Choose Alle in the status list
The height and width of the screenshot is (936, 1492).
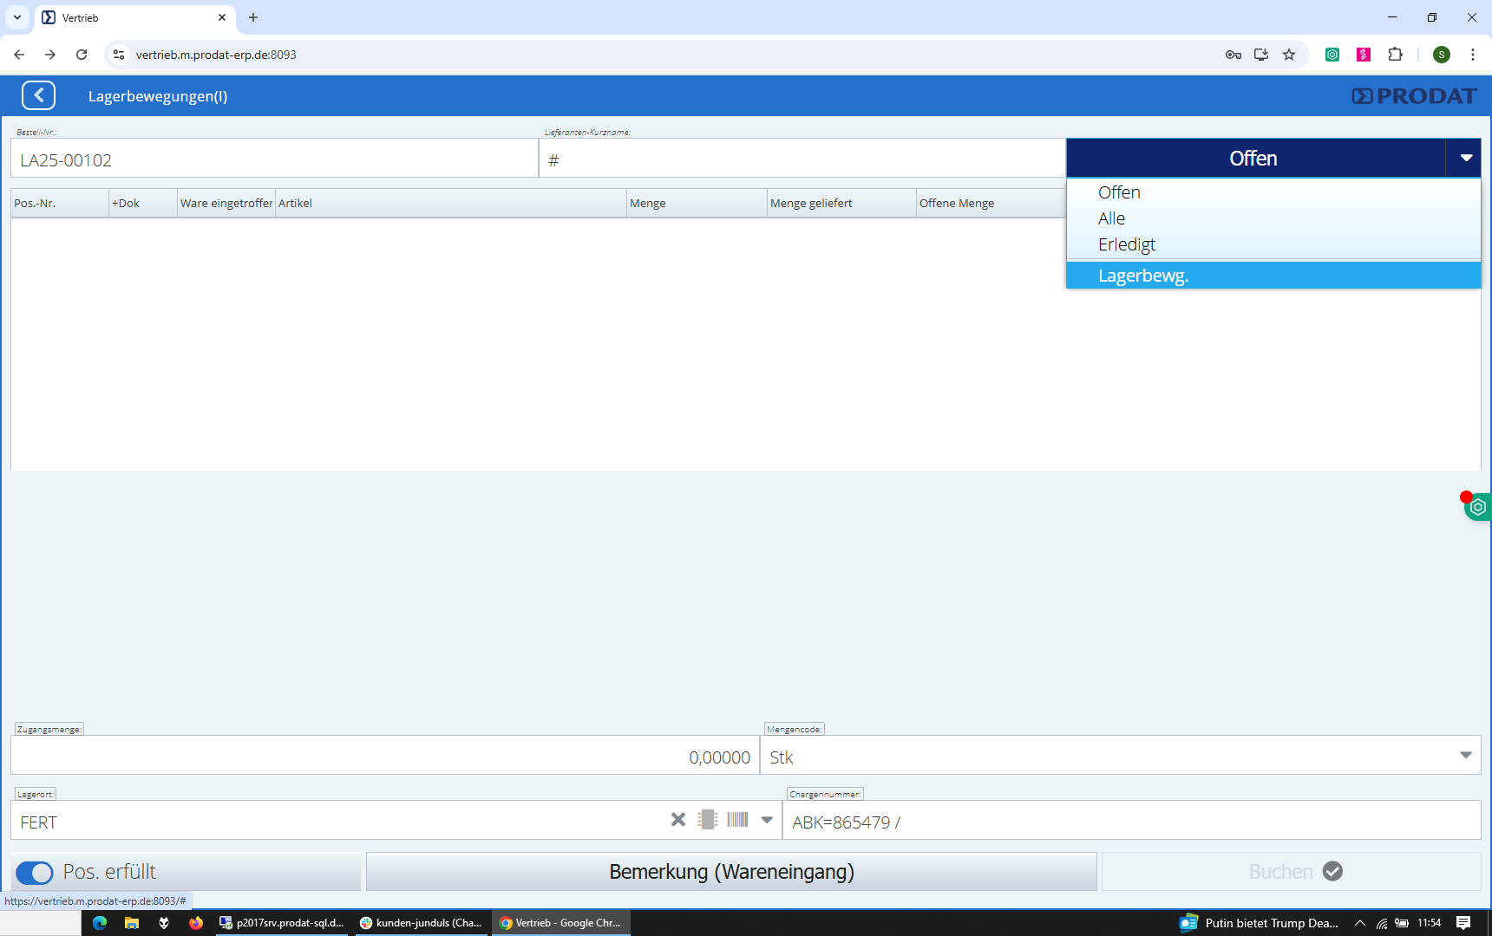tap(1111, 218)
